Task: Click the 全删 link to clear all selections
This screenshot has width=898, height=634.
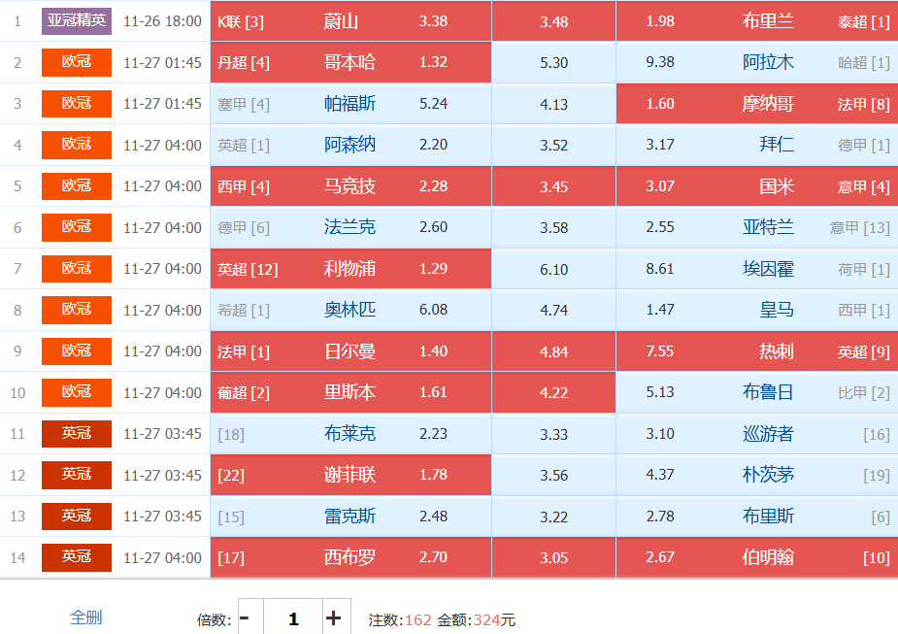Action: pyautogui.click(x=85, y=617)
